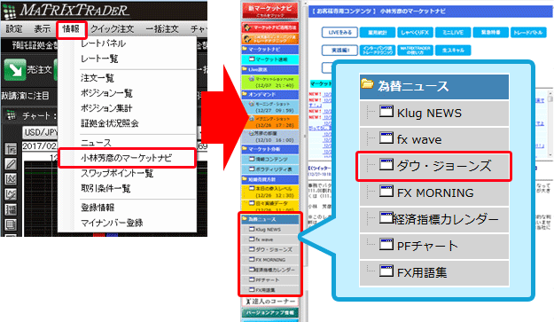
Task: Click the green 売注文 sell arrow icon
Action: point(15,69)
